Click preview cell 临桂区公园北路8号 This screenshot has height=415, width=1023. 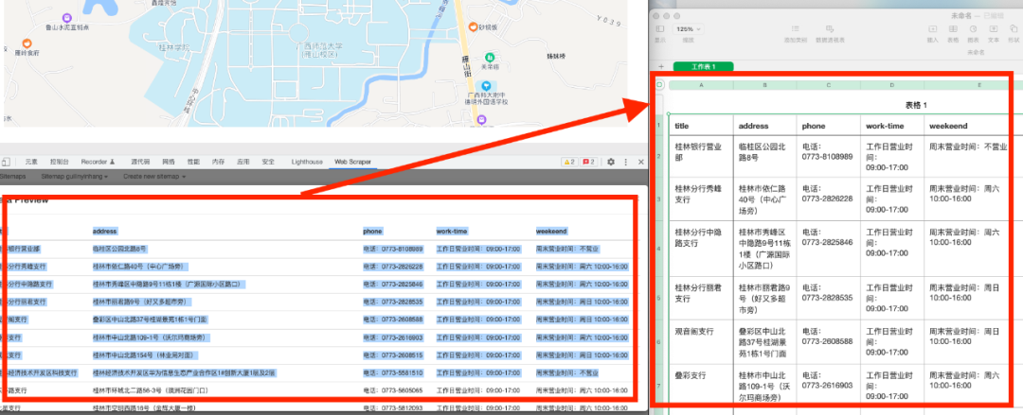point(119,249)
